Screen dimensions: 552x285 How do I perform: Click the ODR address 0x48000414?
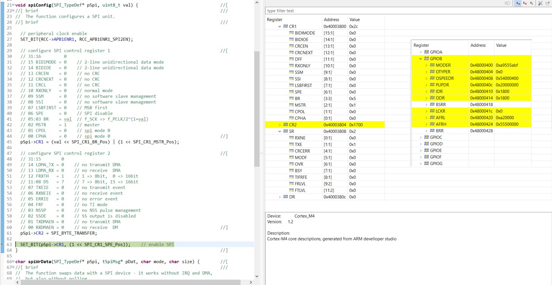point(482,98)
